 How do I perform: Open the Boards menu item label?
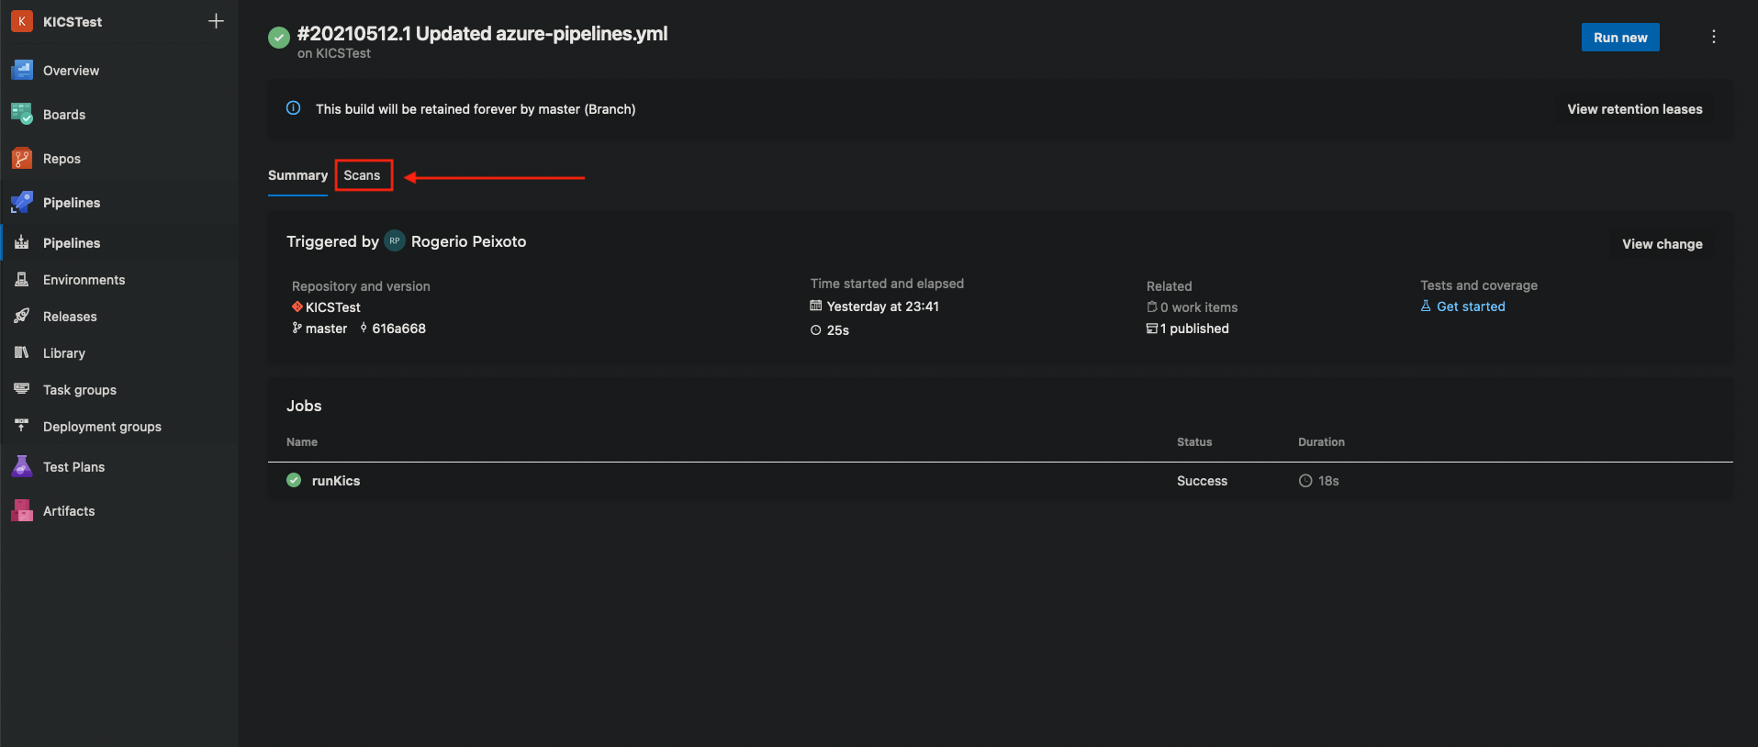coord(64,115)
